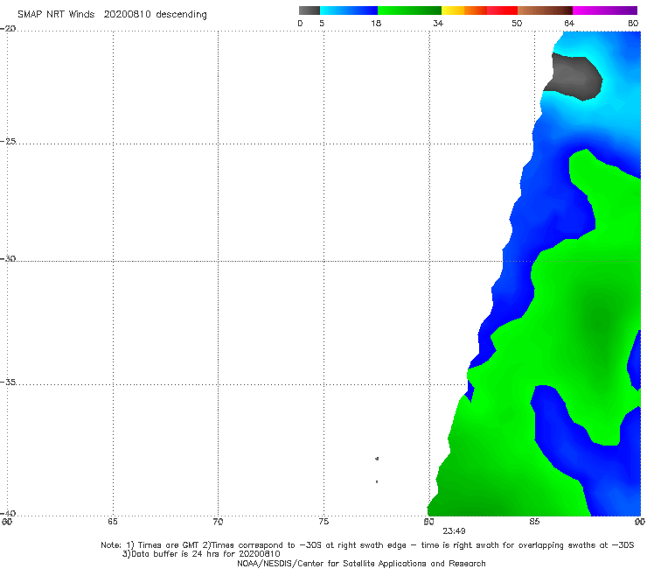Click the color bar label '34'
Image resolution: width=647 pixels, height=569 pixels.
coord(438,23)
